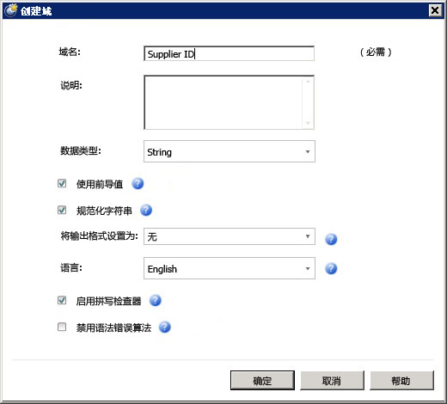Open help icon for 将输出格式设置为
Image resolution: width=447 pixels, height=404 pixels.
[x=331, y=239]
